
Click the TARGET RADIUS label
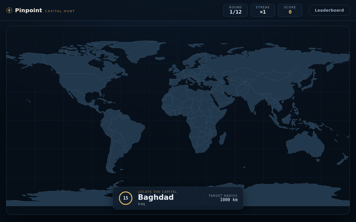pyautogui.click(x=223, y=196)
